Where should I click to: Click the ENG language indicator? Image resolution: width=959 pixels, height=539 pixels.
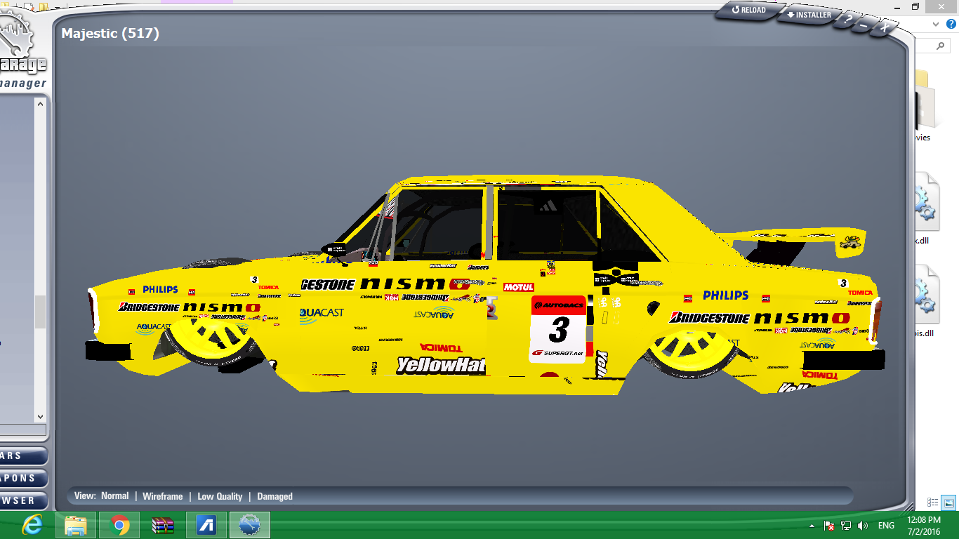pyautogui.click(x=886, y=526)
